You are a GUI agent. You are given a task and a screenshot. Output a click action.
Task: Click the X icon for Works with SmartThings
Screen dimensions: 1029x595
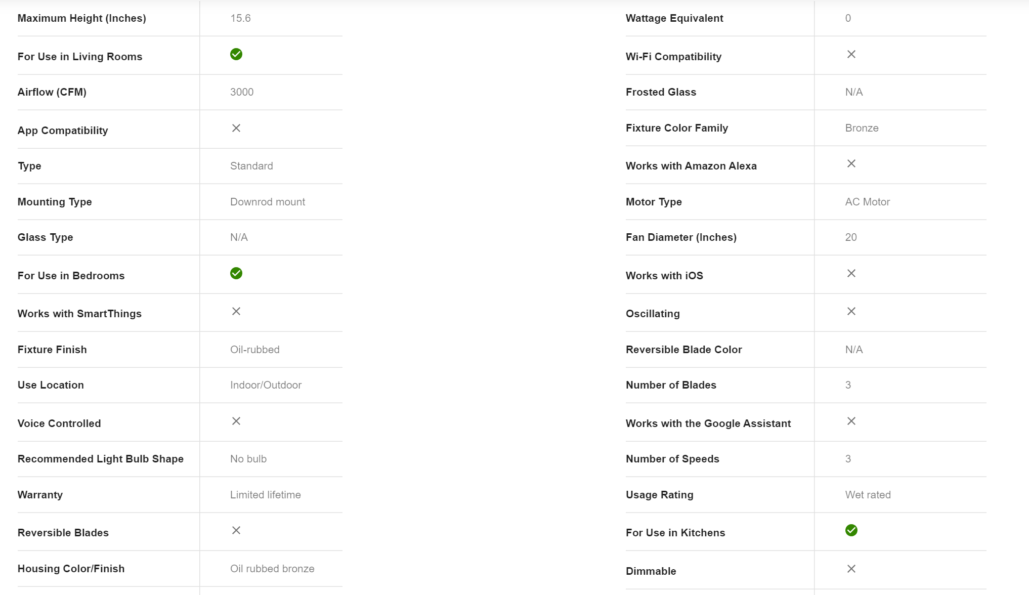tap(236, 311)
